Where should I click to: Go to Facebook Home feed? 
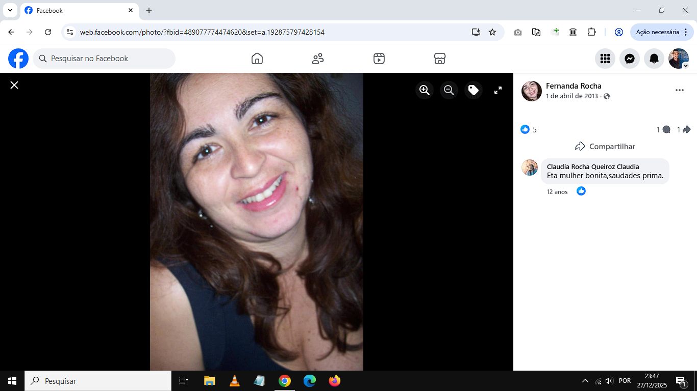coord(257,59)
